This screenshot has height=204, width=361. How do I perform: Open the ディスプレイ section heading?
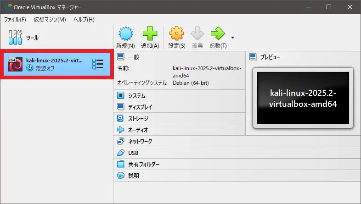[140, 107]
